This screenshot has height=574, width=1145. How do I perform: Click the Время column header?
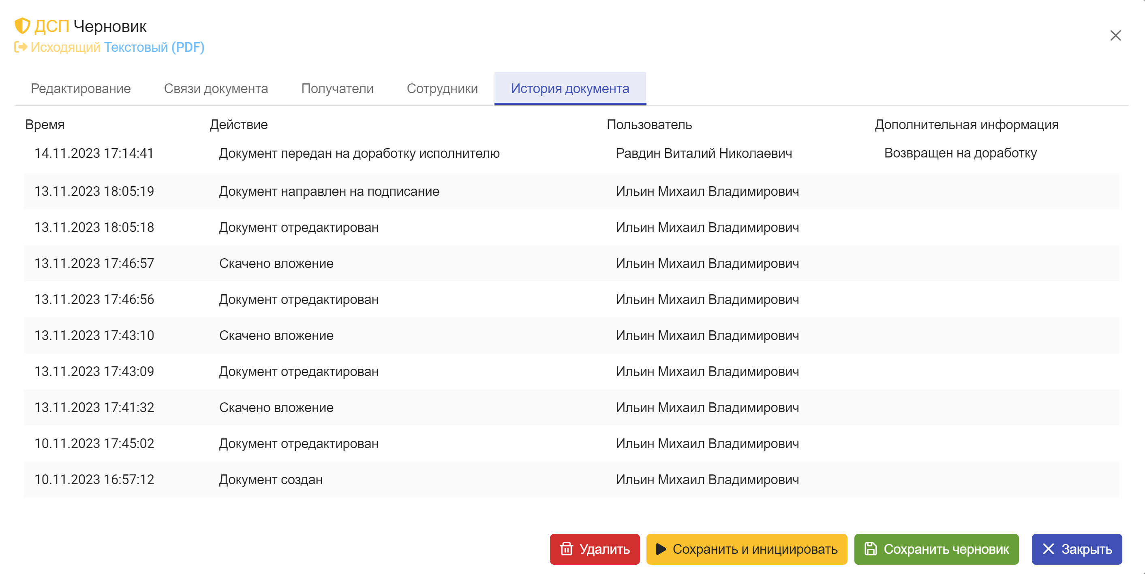coord(45,125)
